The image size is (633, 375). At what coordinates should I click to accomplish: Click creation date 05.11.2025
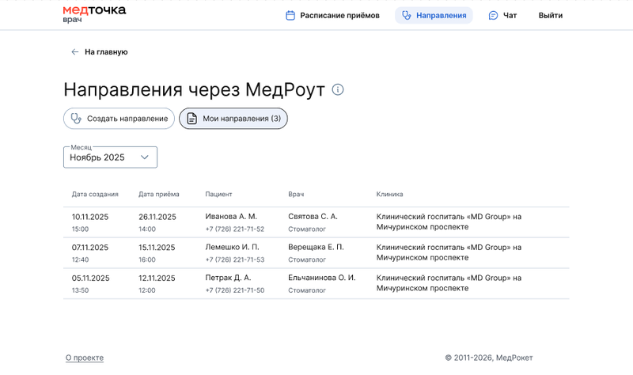(90, 278)
